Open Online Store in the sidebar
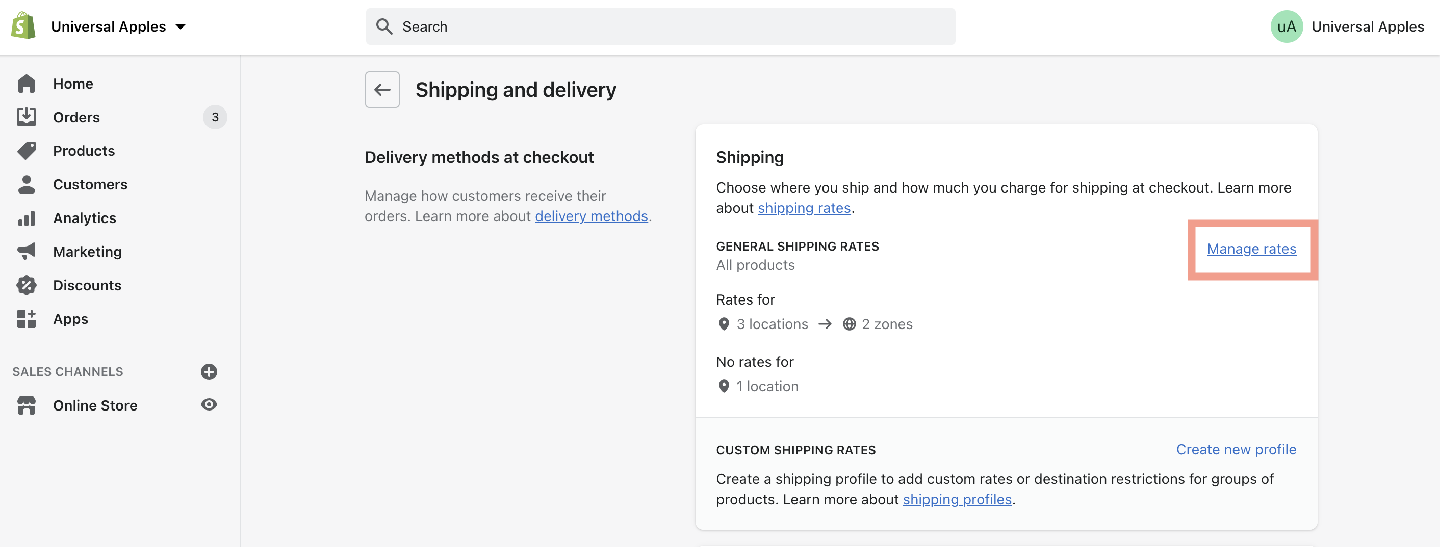Viewport: 1440px width, 547px height. coord(95,405)
